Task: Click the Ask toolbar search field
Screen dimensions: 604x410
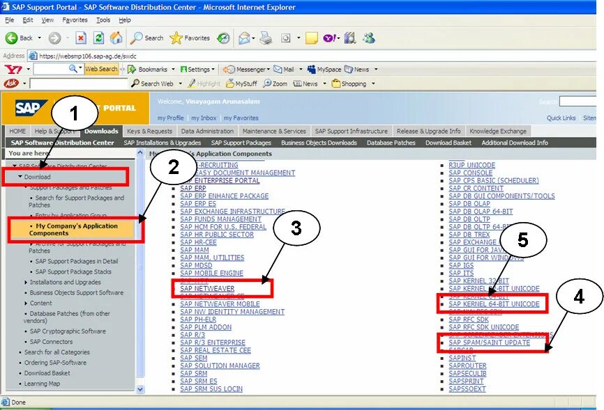Action: click(x=79, y=84)
